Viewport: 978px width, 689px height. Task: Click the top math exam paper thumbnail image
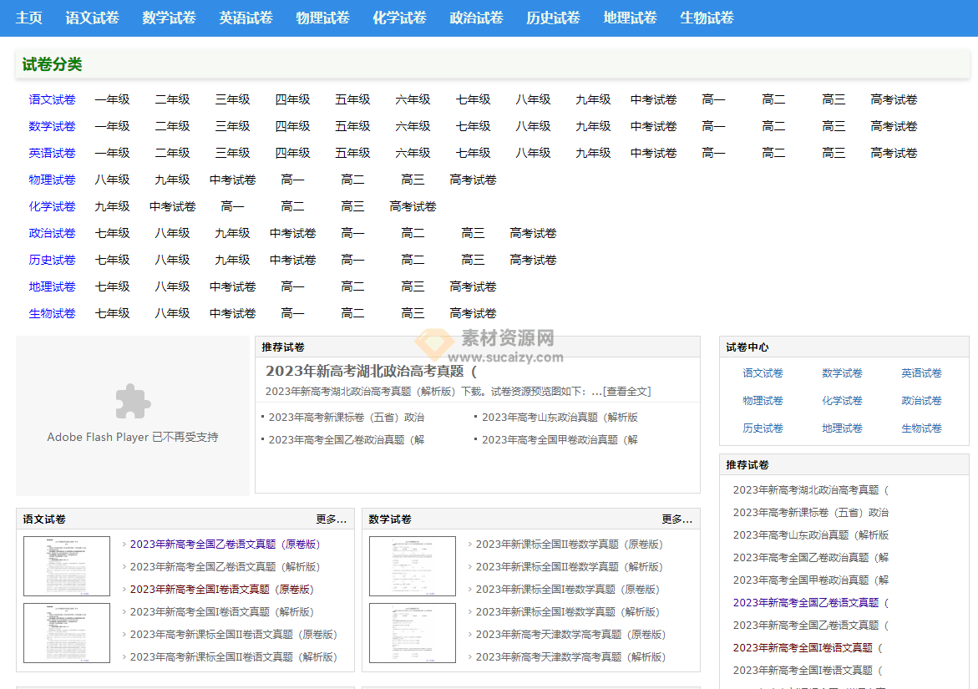[x=412, y=565]
